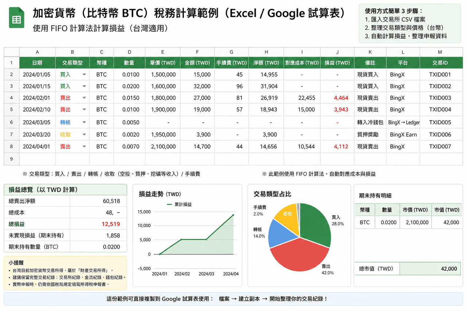Select the TXID005 cell
Viewport: 467px width, 311px height.
tap(440, 123)
